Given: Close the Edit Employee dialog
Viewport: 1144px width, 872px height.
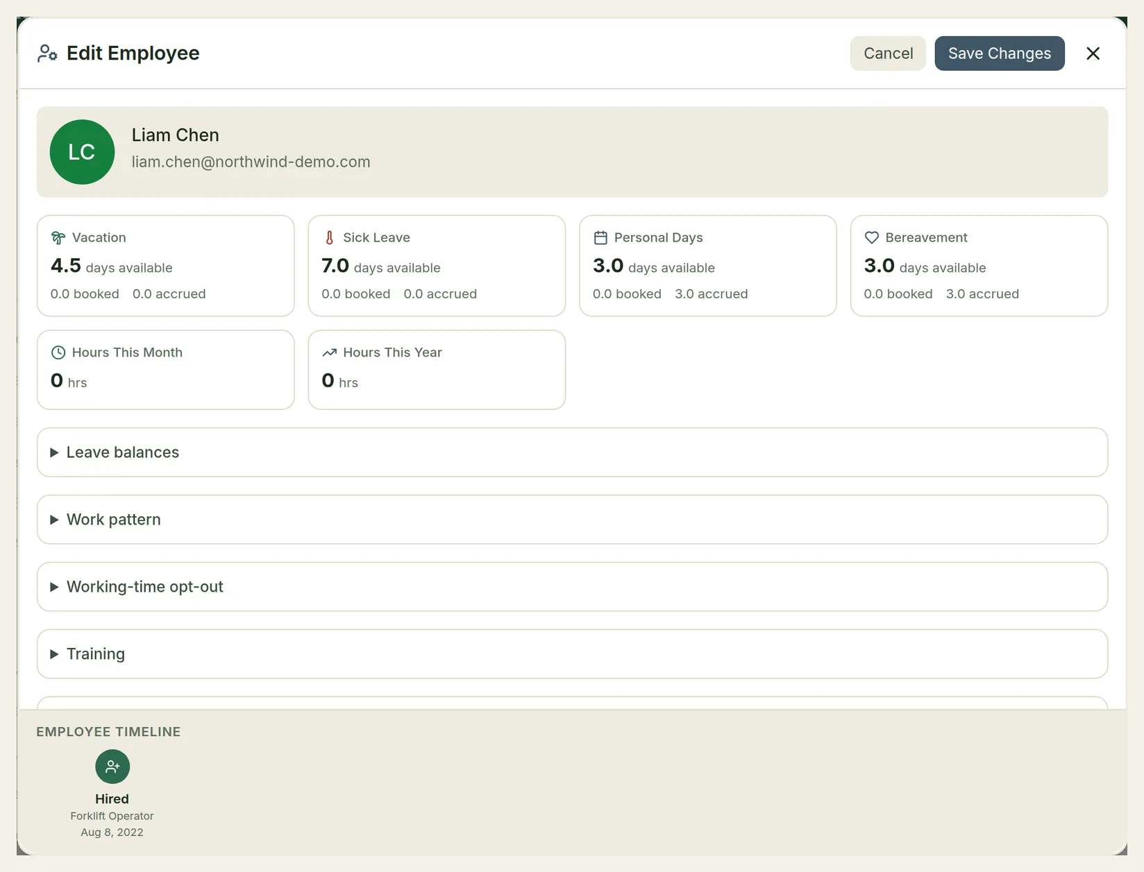Looking at the screenshot, I should pyautogui.click(x=1093, y=53).
